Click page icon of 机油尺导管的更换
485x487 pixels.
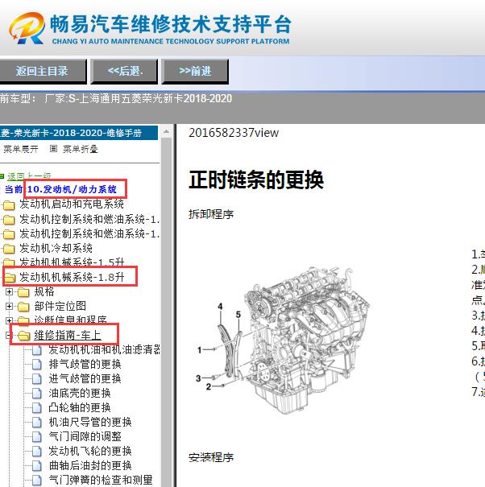click(x=37, y=423)
